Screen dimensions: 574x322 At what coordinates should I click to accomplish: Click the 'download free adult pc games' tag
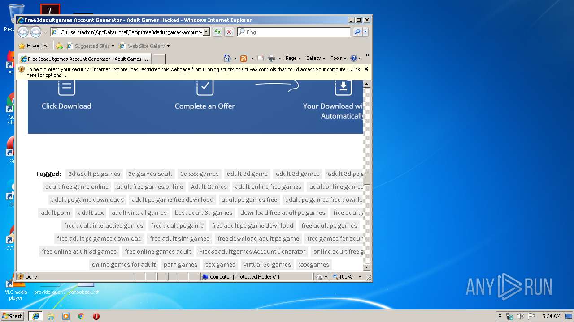click(283, 212)
